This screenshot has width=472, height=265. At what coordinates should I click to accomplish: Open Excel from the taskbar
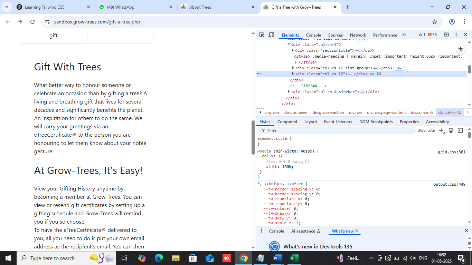294,258
